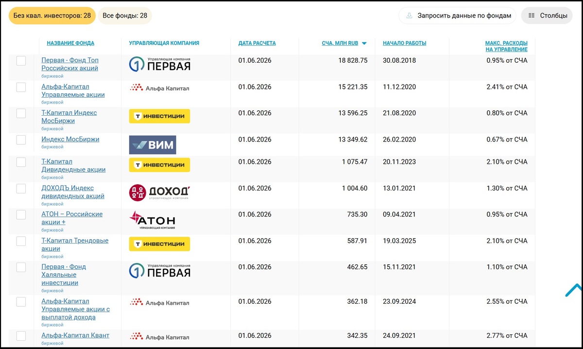Click the 2.77% от СЧА fee cell
This screenshot has width=583, height=349.
[507, 335]
